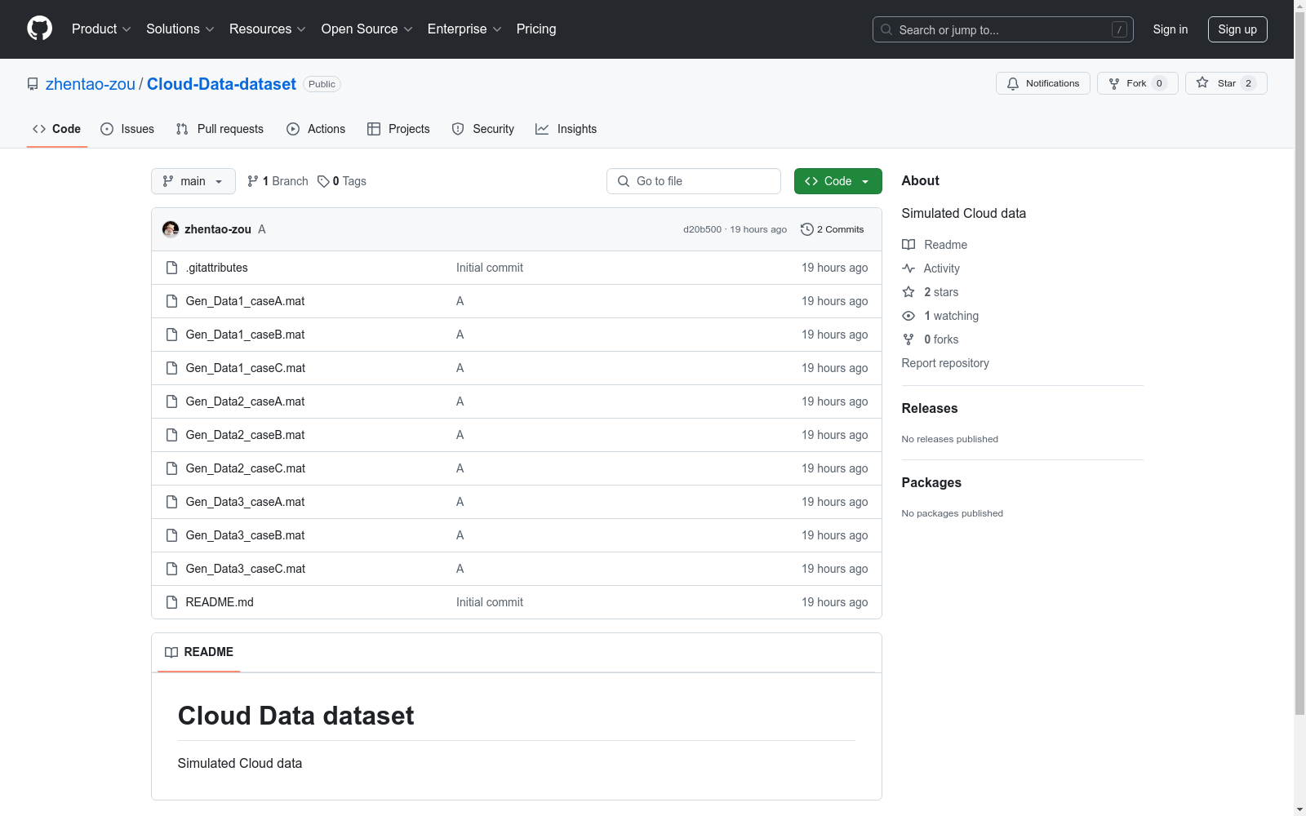Select the Code tab
Viewport: 1306px width, 816px height.
tap(57, 129)
